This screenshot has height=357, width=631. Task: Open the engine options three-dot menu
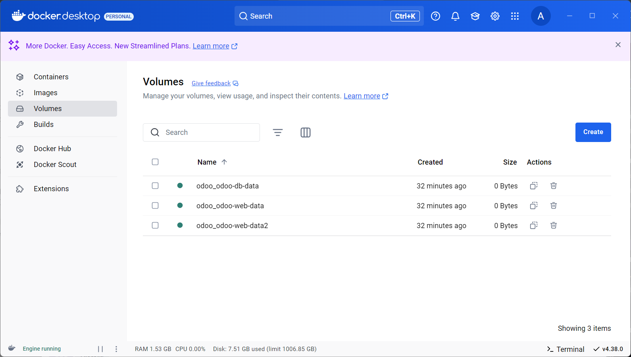click(116, 349)
